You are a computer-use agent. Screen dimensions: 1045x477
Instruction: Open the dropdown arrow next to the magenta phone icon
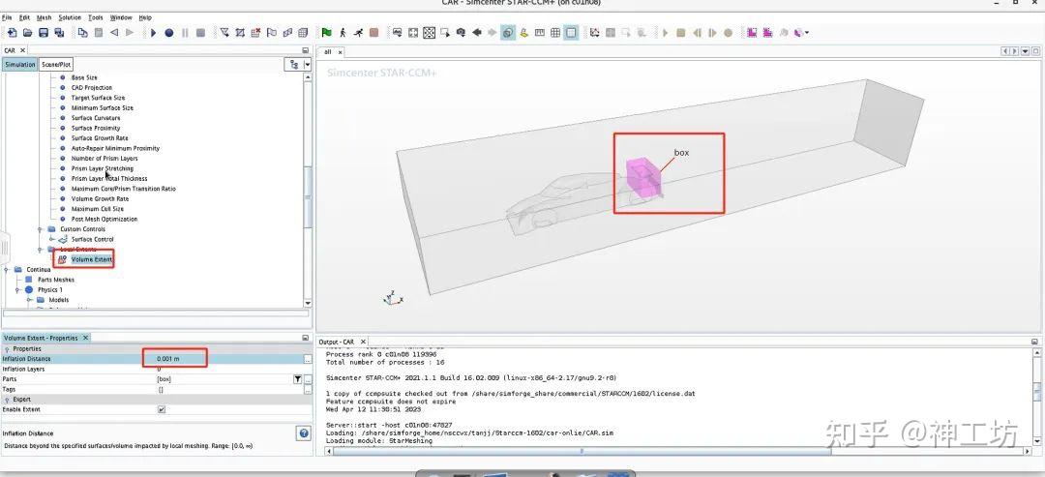click(807, 33)
